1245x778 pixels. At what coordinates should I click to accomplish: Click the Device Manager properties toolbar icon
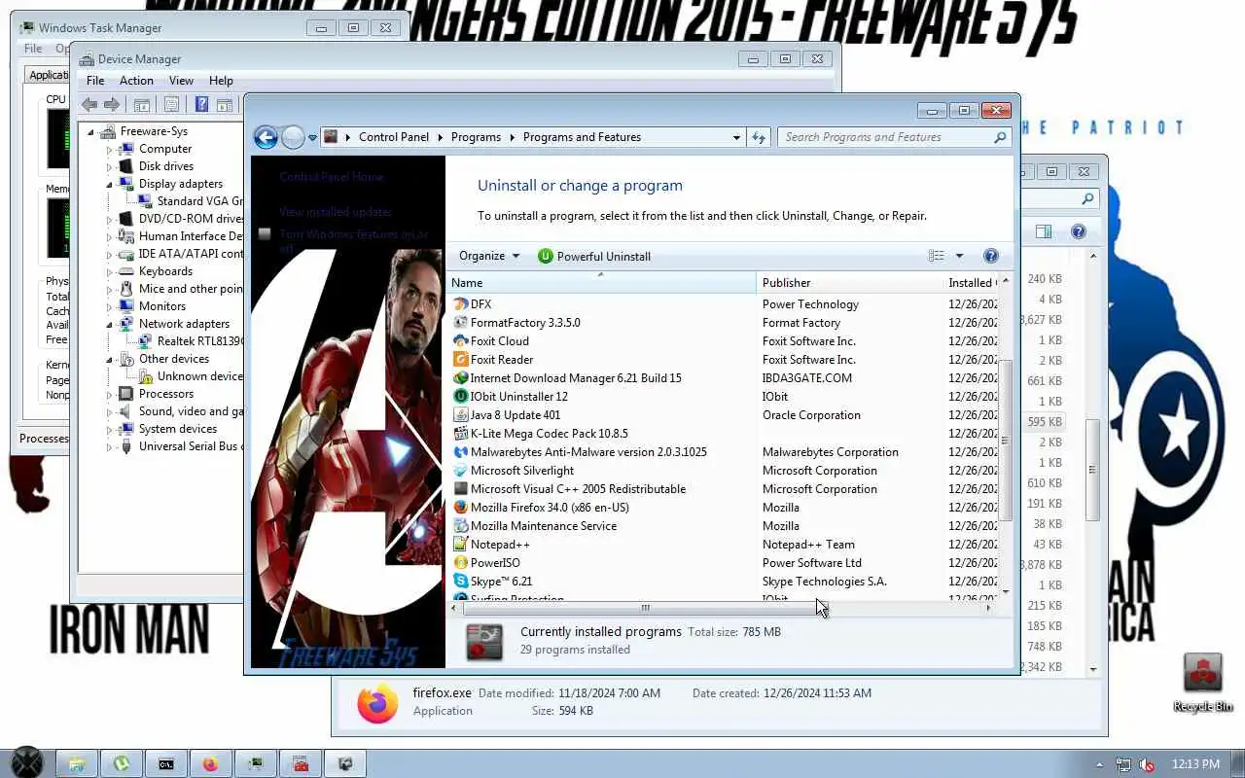coord(171,104)
